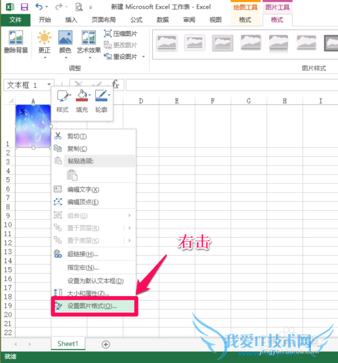Expand the 重设图片 dropdown arrow
The width and height of the screenshot is (338, 363).
[143, 57]
